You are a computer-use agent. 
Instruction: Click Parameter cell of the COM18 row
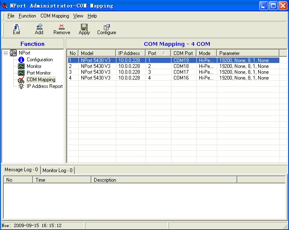(248, 66)
